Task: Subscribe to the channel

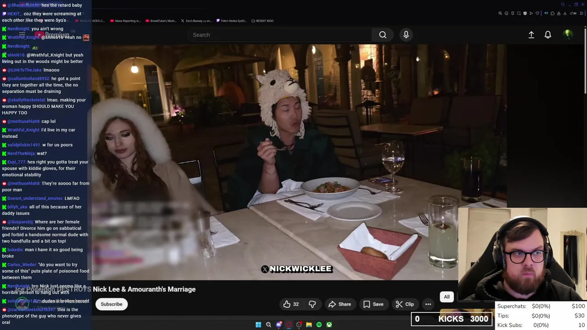Action: pyautogui.click(x=111, y=304)
